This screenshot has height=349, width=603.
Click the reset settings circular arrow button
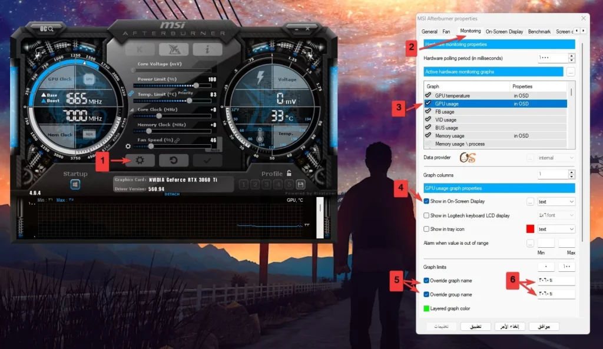tap(174, 161)
